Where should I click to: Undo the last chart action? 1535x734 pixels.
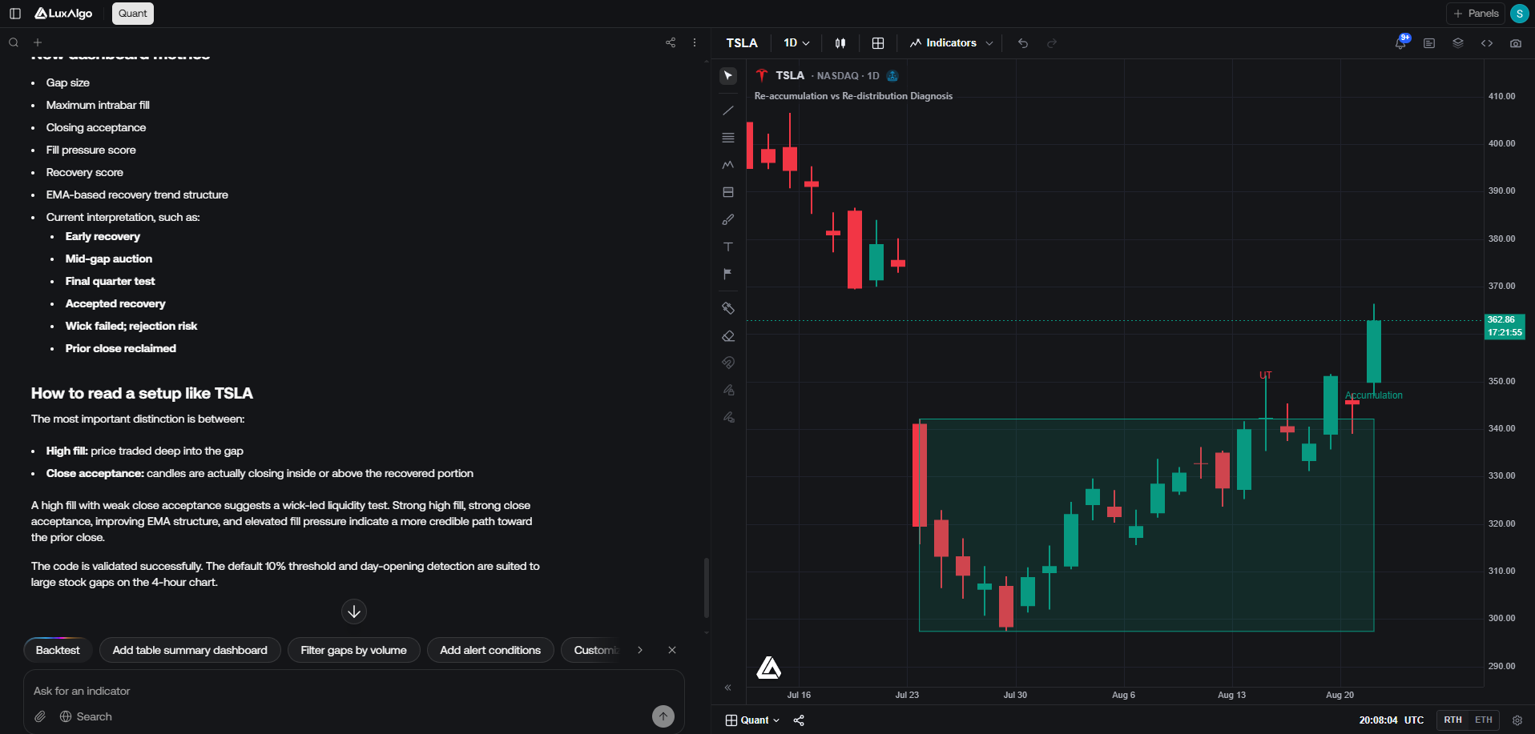coord(1023,43)
